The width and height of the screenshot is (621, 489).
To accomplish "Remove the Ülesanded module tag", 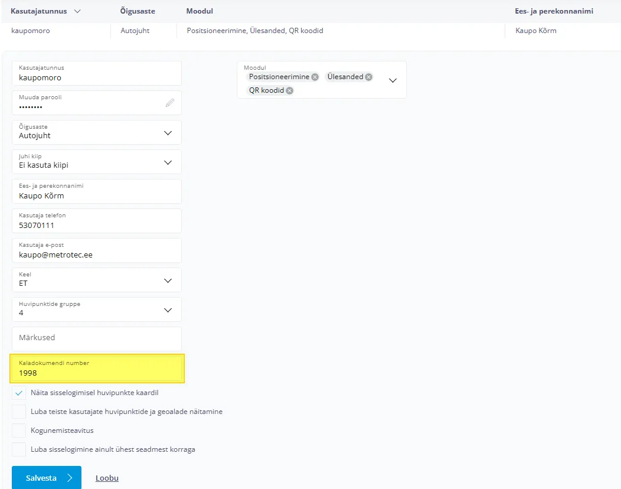I will tap(368, 77).
